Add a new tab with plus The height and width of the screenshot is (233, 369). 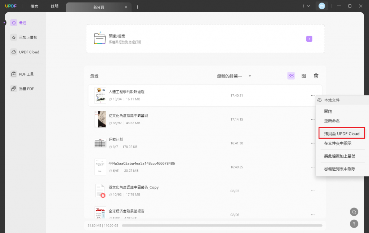pos(137,7)
